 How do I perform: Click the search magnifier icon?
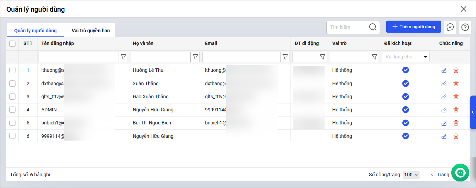(373, 27)
